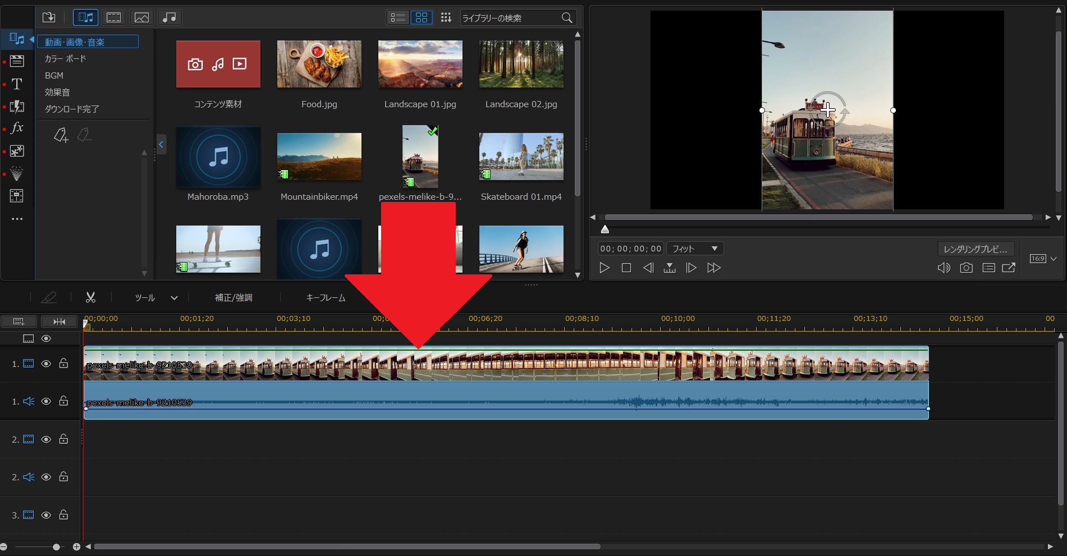Lock video track 1
This screenshot has width=1067, height=556.
63,363
